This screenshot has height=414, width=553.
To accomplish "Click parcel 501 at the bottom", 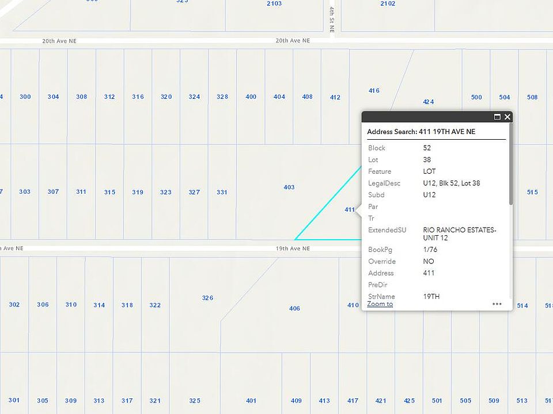I will point(437,401).
